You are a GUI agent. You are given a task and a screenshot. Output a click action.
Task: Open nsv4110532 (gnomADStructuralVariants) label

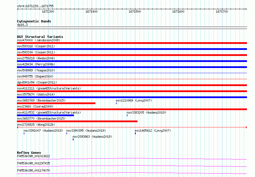(49, 112)
